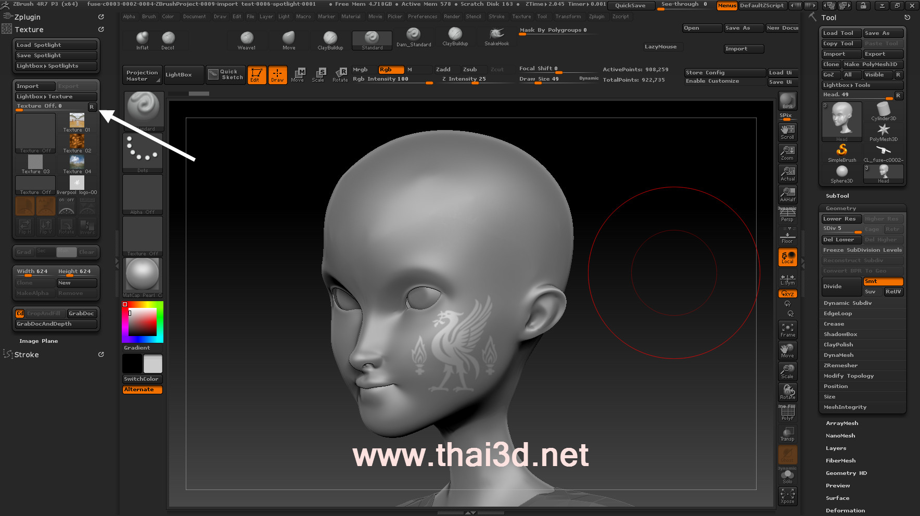
Task: Click the Dam_Standard brush icon
Action: coord(413,36)
